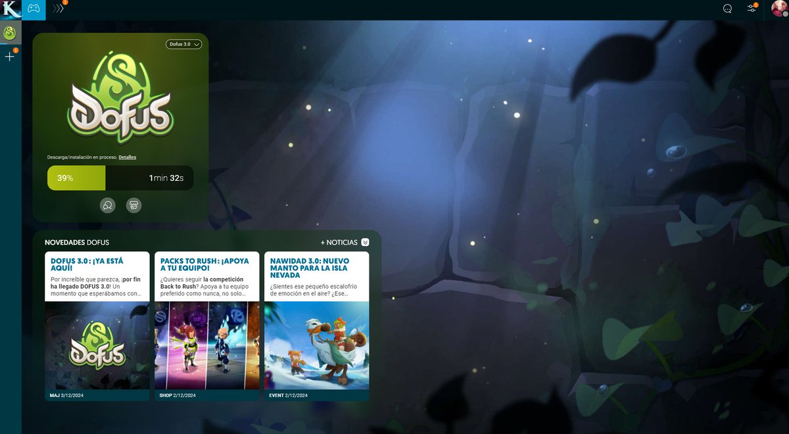Click '1min 32s' remaining time text
Image resolution: width=789 pixels, height=434 pixels.
pyautogui.click(x=166, y=178)
